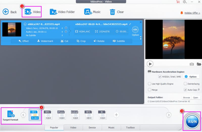The height and width of the screenshot is (132, 202).
Task: Check the Merge option
Action: [149, 90]
